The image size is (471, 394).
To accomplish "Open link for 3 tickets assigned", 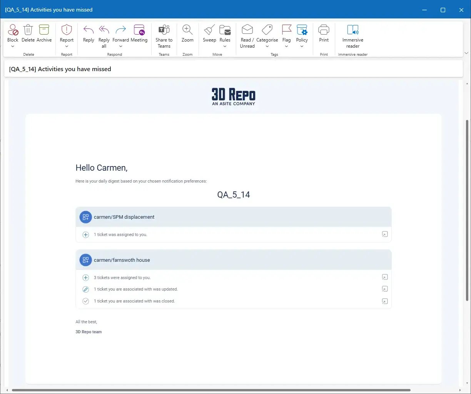I will click(385, 277).
